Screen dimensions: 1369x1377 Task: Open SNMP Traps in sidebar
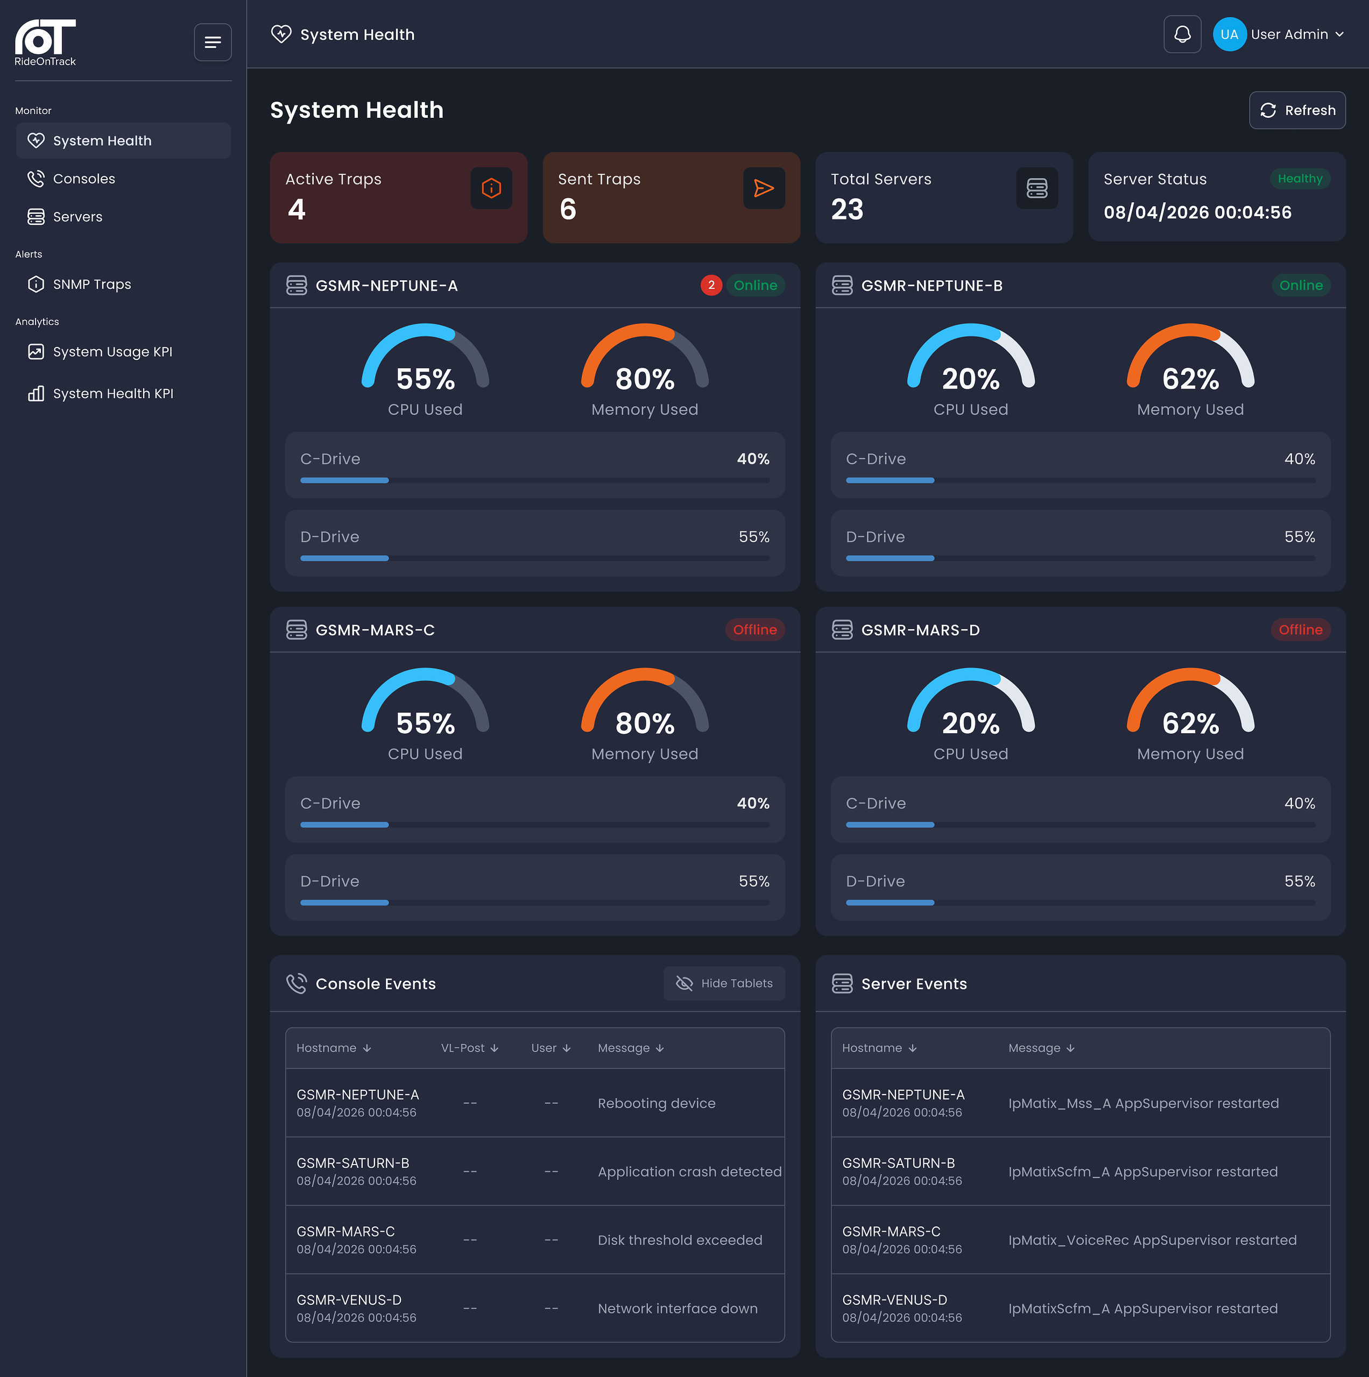click(x=123, y=285)
